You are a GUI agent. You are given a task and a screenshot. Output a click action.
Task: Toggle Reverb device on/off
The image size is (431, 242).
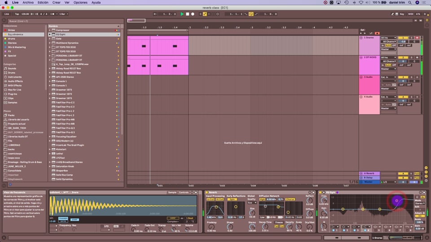tap(207, 192)
